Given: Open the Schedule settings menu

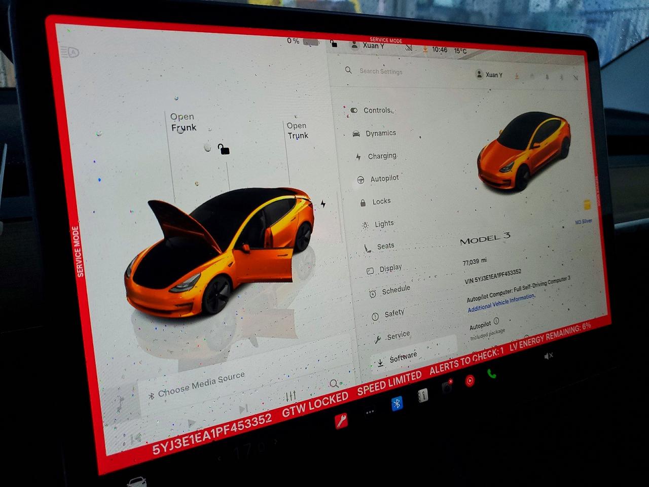Looking at the screenshot, I should pos(389,291).
